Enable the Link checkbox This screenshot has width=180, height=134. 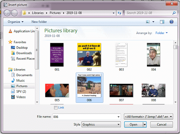56,108
